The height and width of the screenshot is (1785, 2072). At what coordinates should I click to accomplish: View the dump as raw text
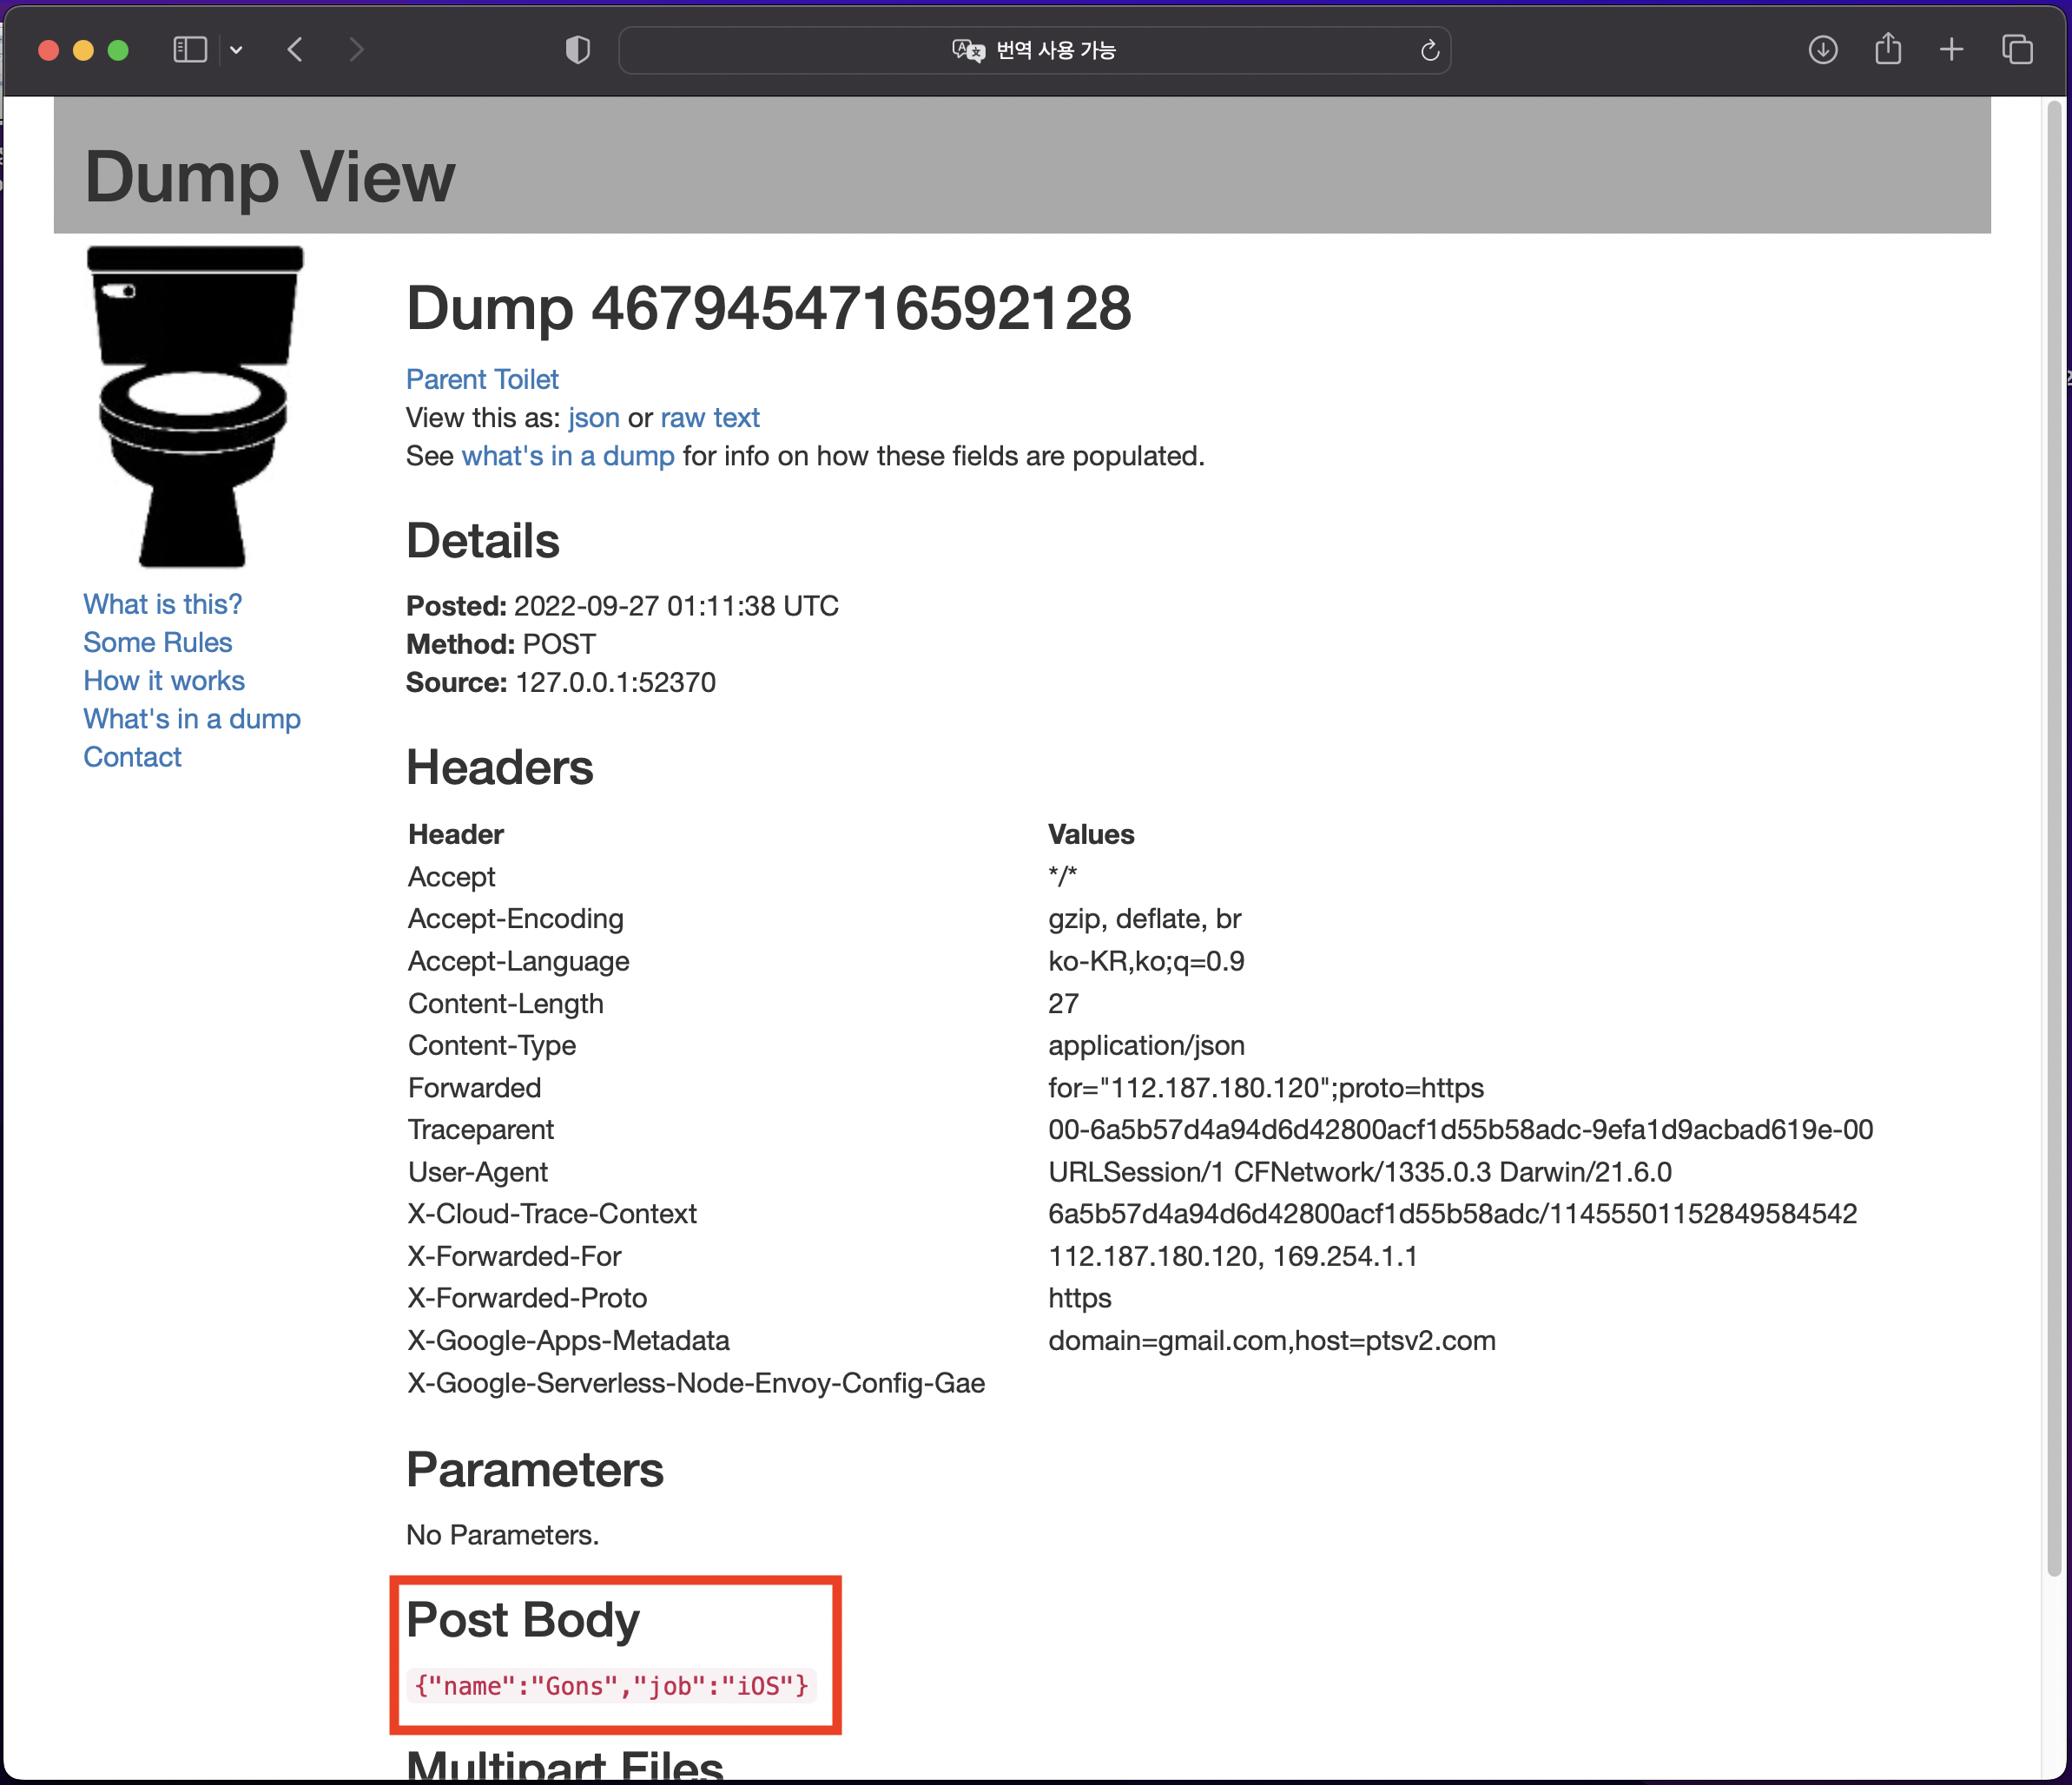tap(709, 417)
